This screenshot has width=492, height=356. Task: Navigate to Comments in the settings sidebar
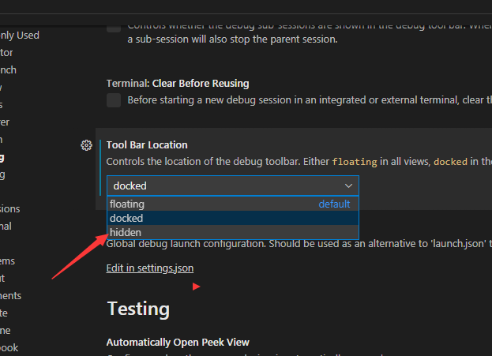10,295
